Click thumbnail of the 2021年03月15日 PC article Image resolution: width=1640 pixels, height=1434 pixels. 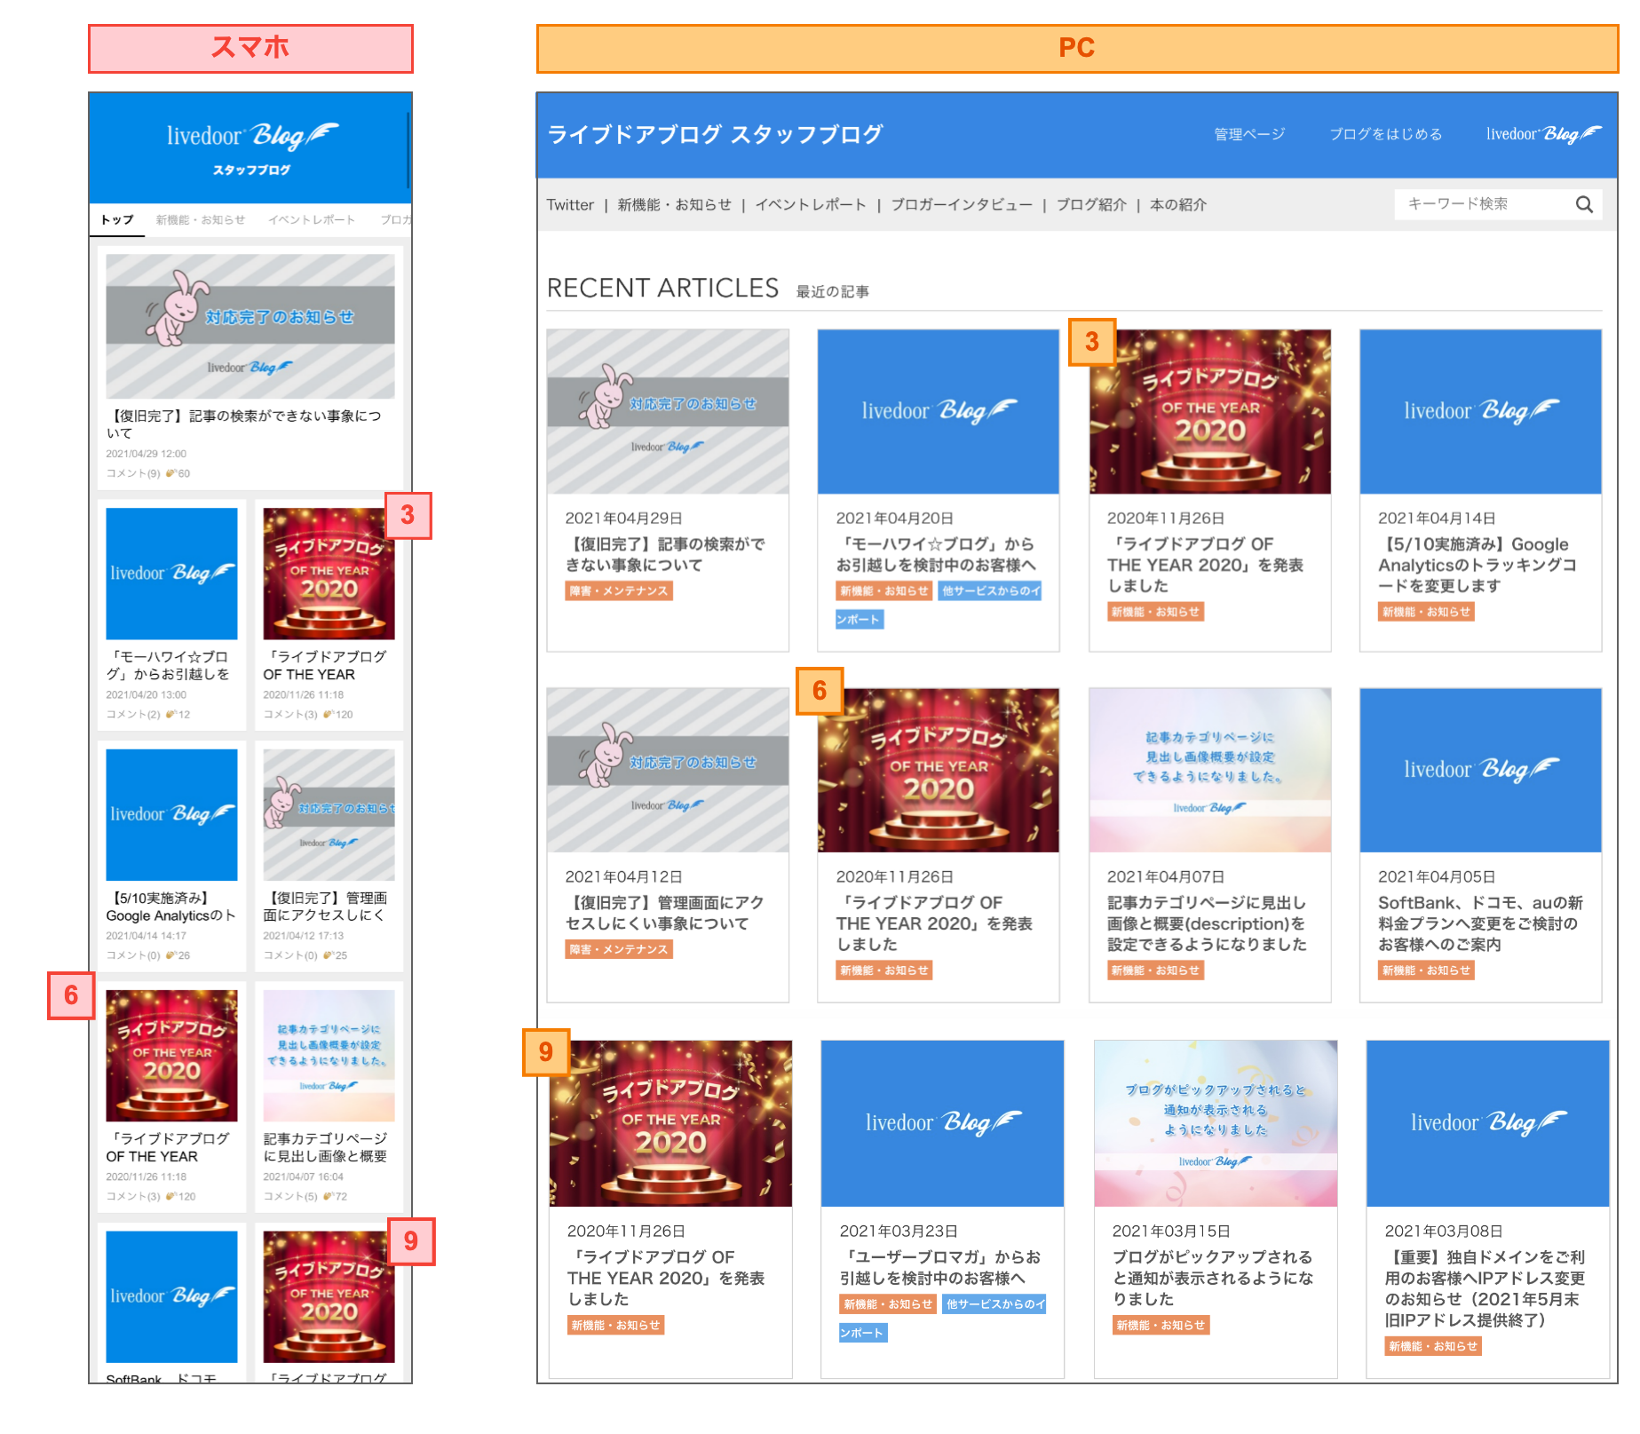1216,1123
